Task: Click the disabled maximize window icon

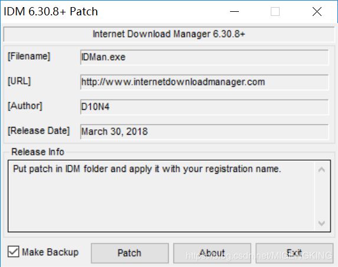Action: click(275, 11)
